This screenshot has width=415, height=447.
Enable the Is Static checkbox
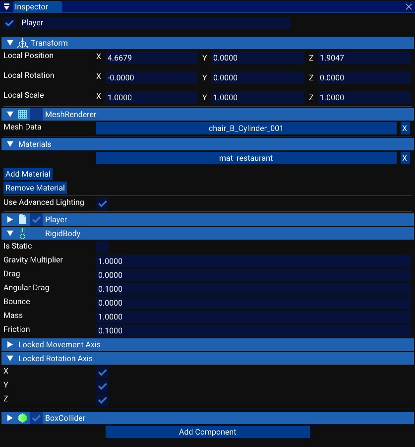(102, 247)
